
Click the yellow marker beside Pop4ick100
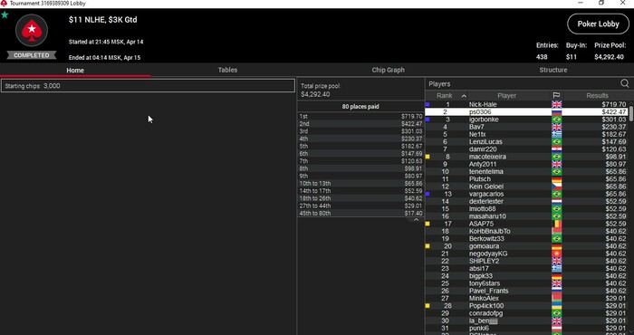427,306
